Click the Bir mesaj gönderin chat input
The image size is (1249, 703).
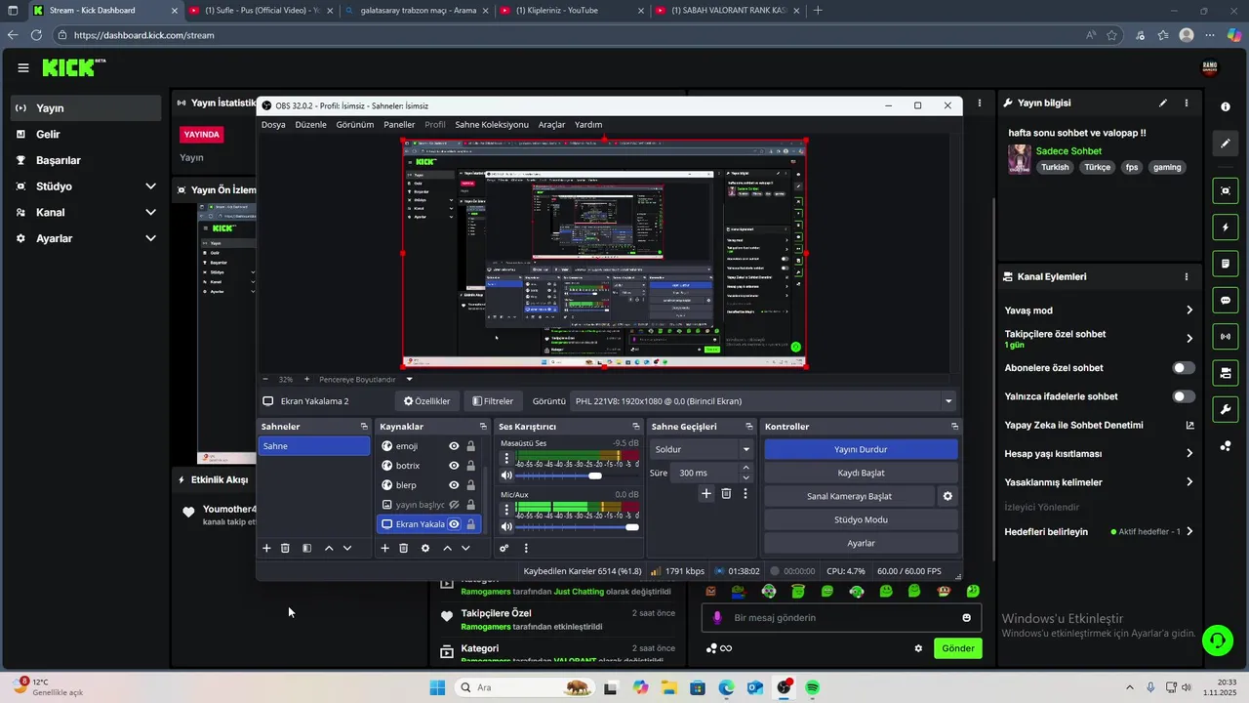coord(839,618)
